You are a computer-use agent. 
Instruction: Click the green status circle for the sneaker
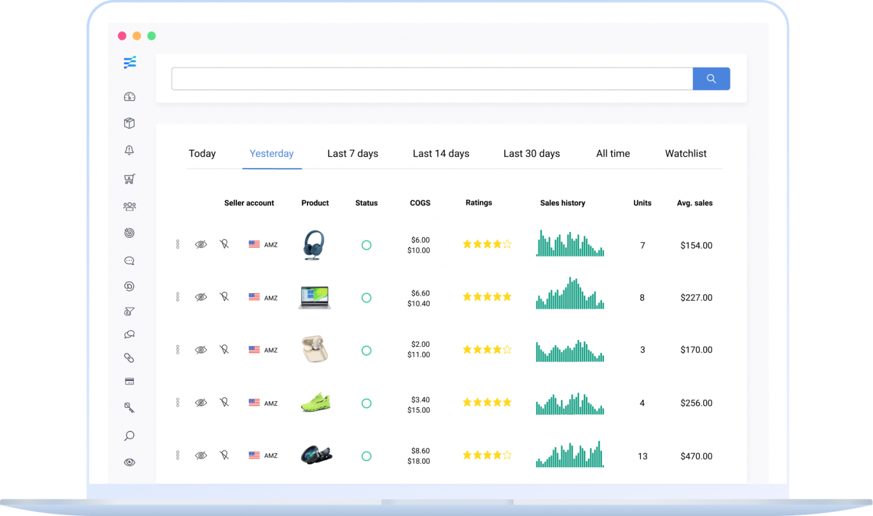tap(366, 404)
